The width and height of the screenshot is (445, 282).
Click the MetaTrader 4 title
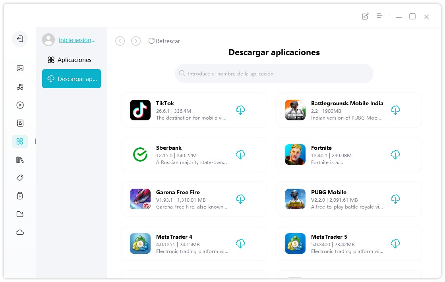click(x=174, y=237)
